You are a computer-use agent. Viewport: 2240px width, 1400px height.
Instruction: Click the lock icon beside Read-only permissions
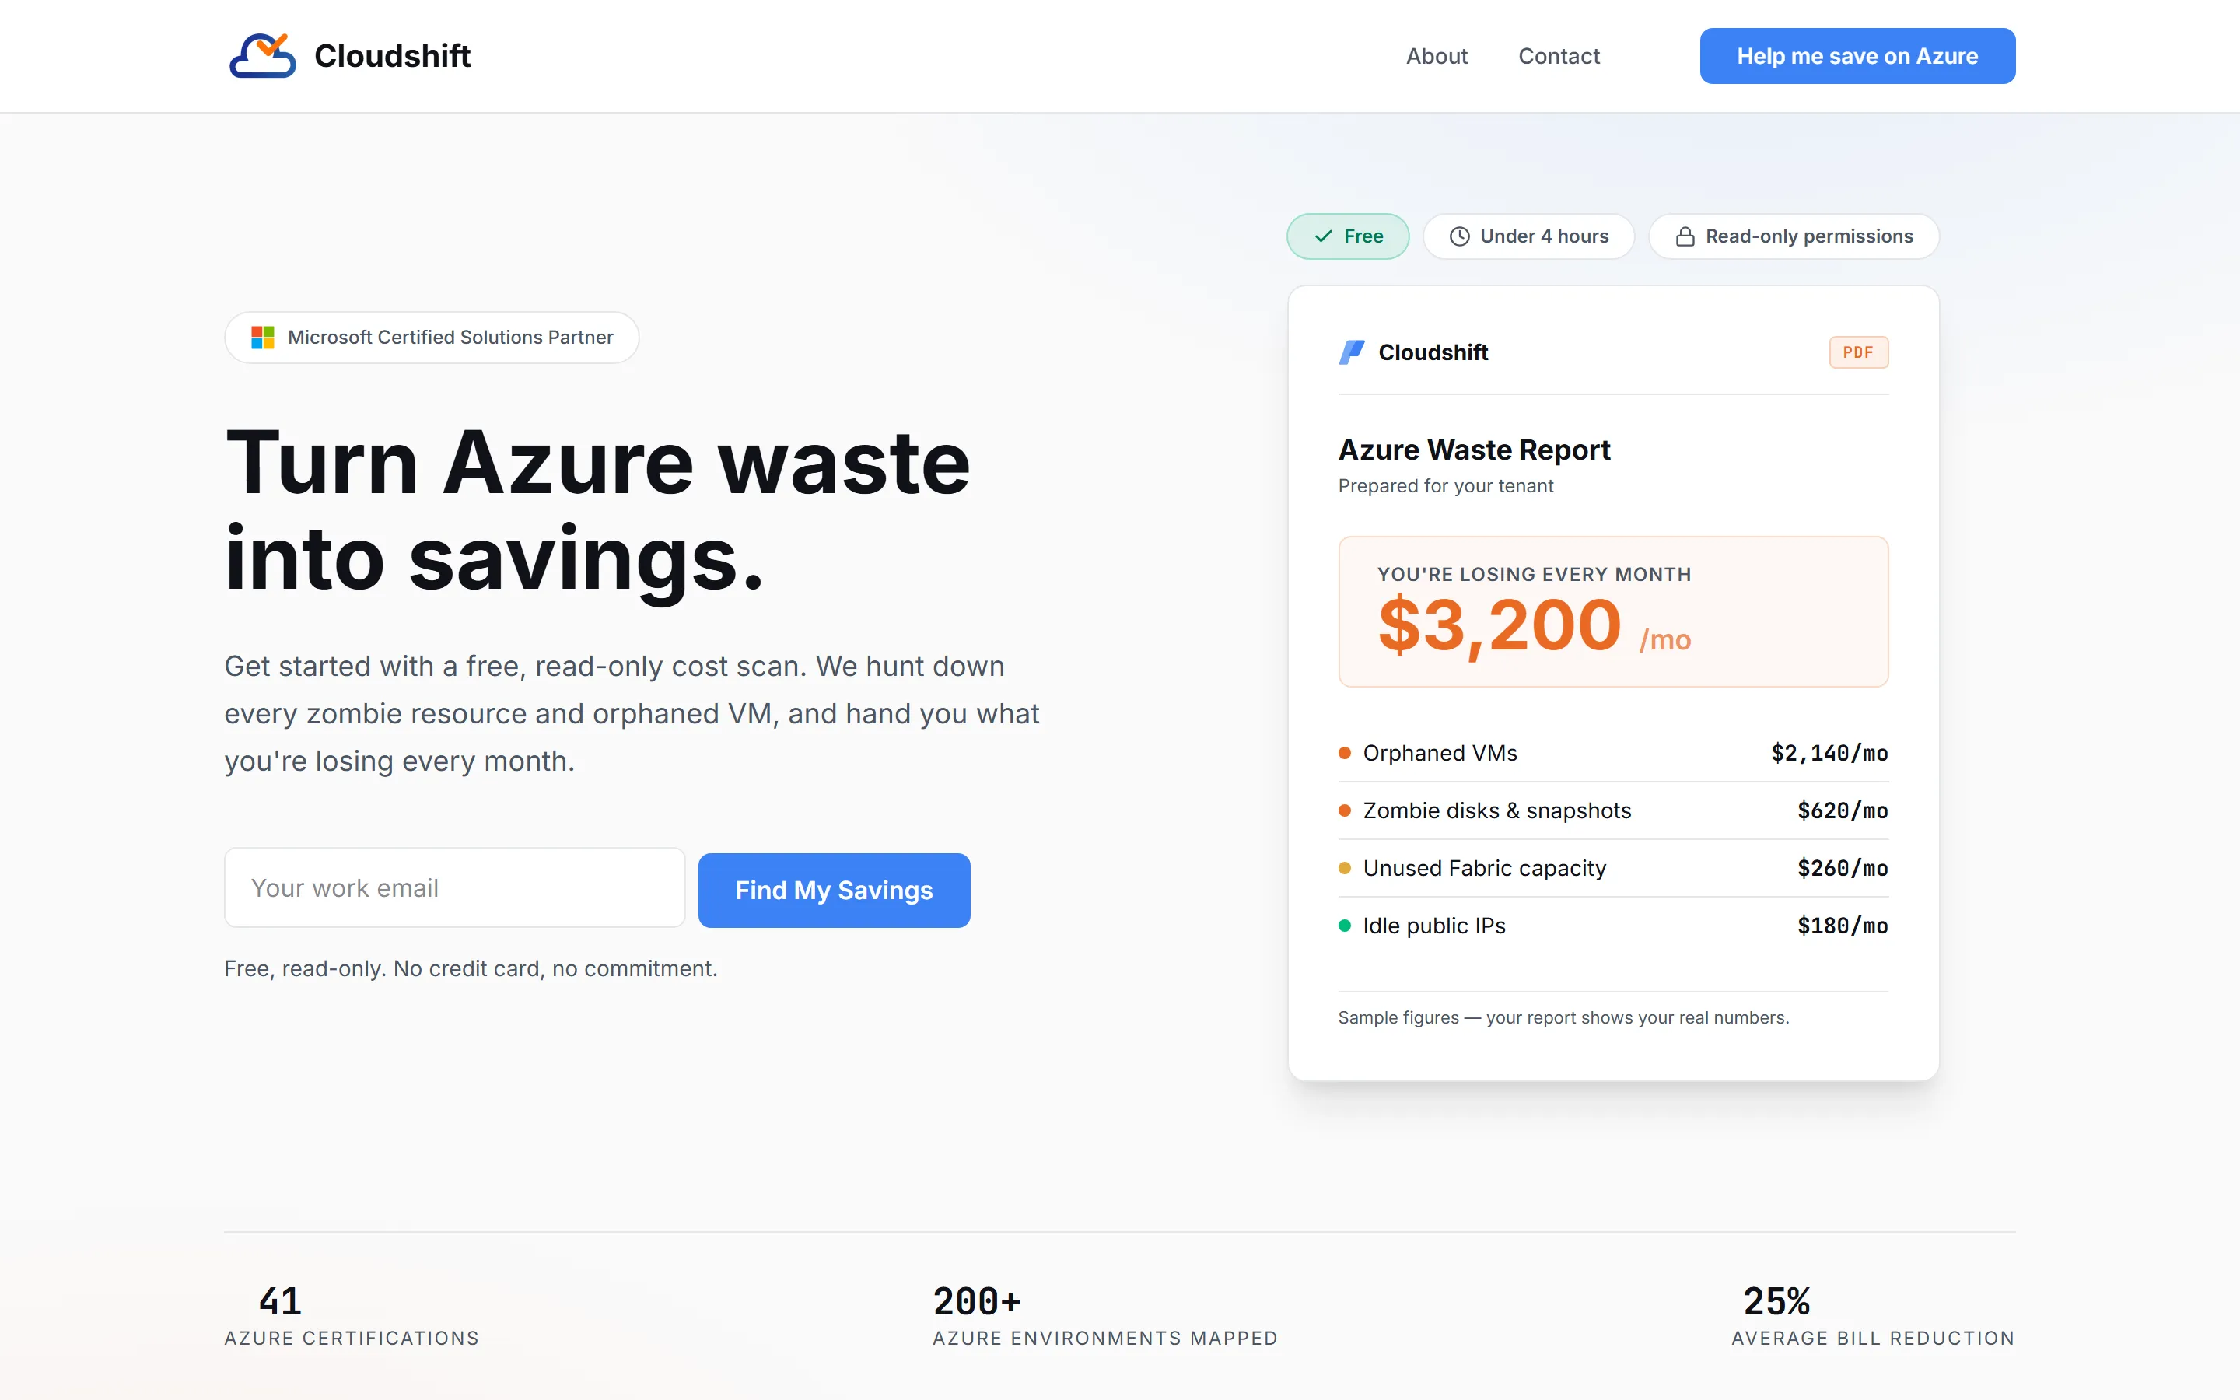point(1685,236)
